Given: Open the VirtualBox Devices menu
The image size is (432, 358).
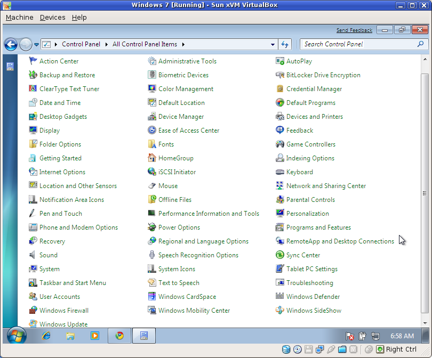Looking at the screenshot, I should pyautogui.click(x=52, y=17).
